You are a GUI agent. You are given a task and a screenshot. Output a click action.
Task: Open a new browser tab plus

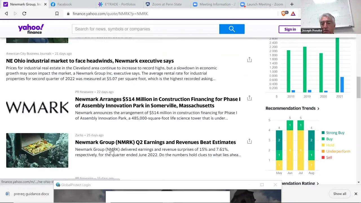pyautogui.click(x=292, y=4)
